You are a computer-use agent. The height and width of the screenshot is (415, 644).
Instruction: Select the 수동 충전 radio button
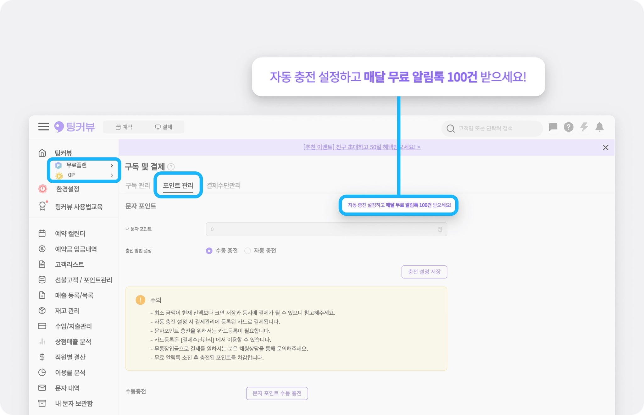click(x=209, y=251)
